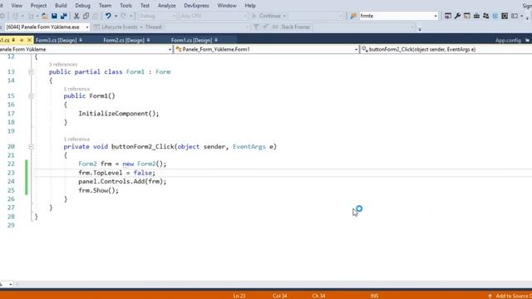Open the search box history dropdown arrow
The width and height of the screenshot is (532, 299).
tap(436, 16)
